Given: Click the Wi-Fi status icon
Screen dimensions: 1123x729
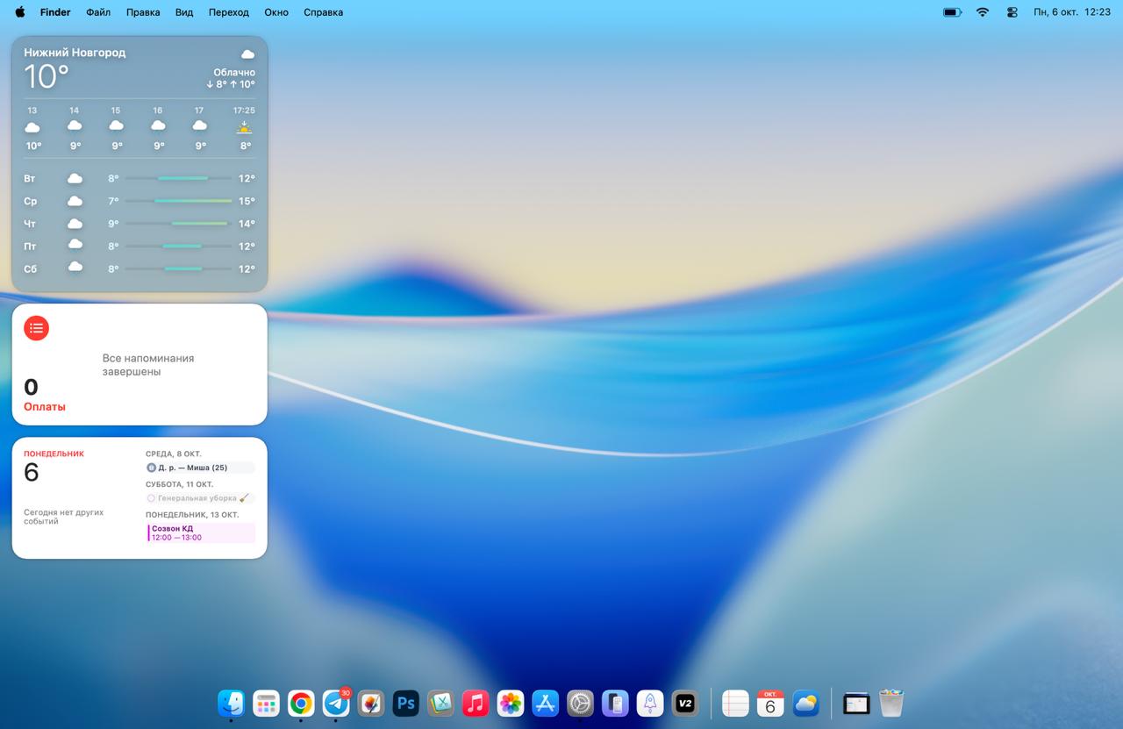Looking at the screenshot, I should 983,12.
